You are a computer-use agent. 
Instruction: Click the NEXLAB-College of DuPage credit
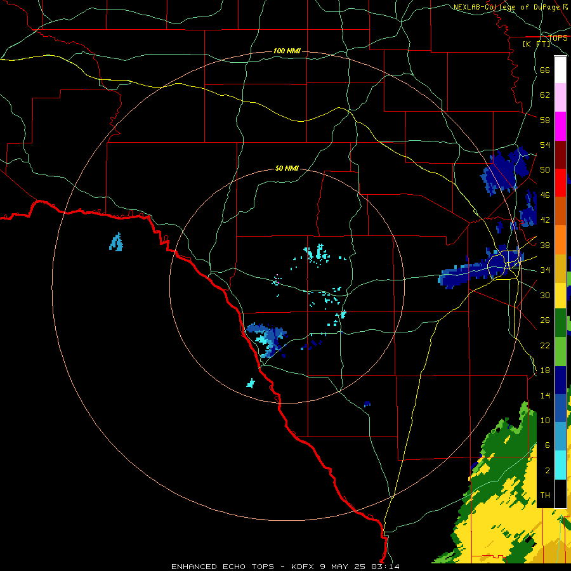coord(510,7)
